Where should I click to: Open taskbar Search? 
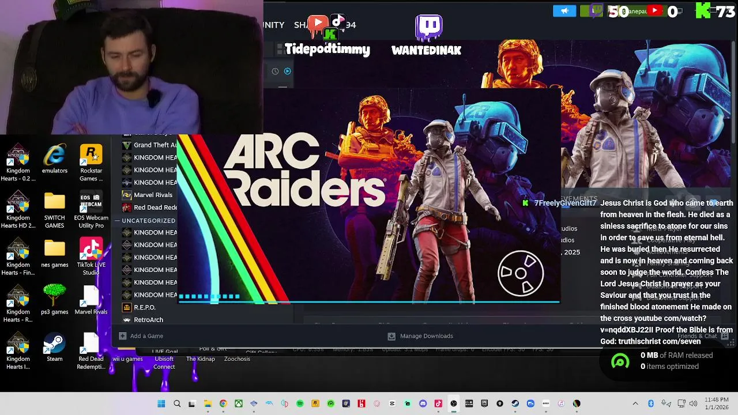[177, 403]
